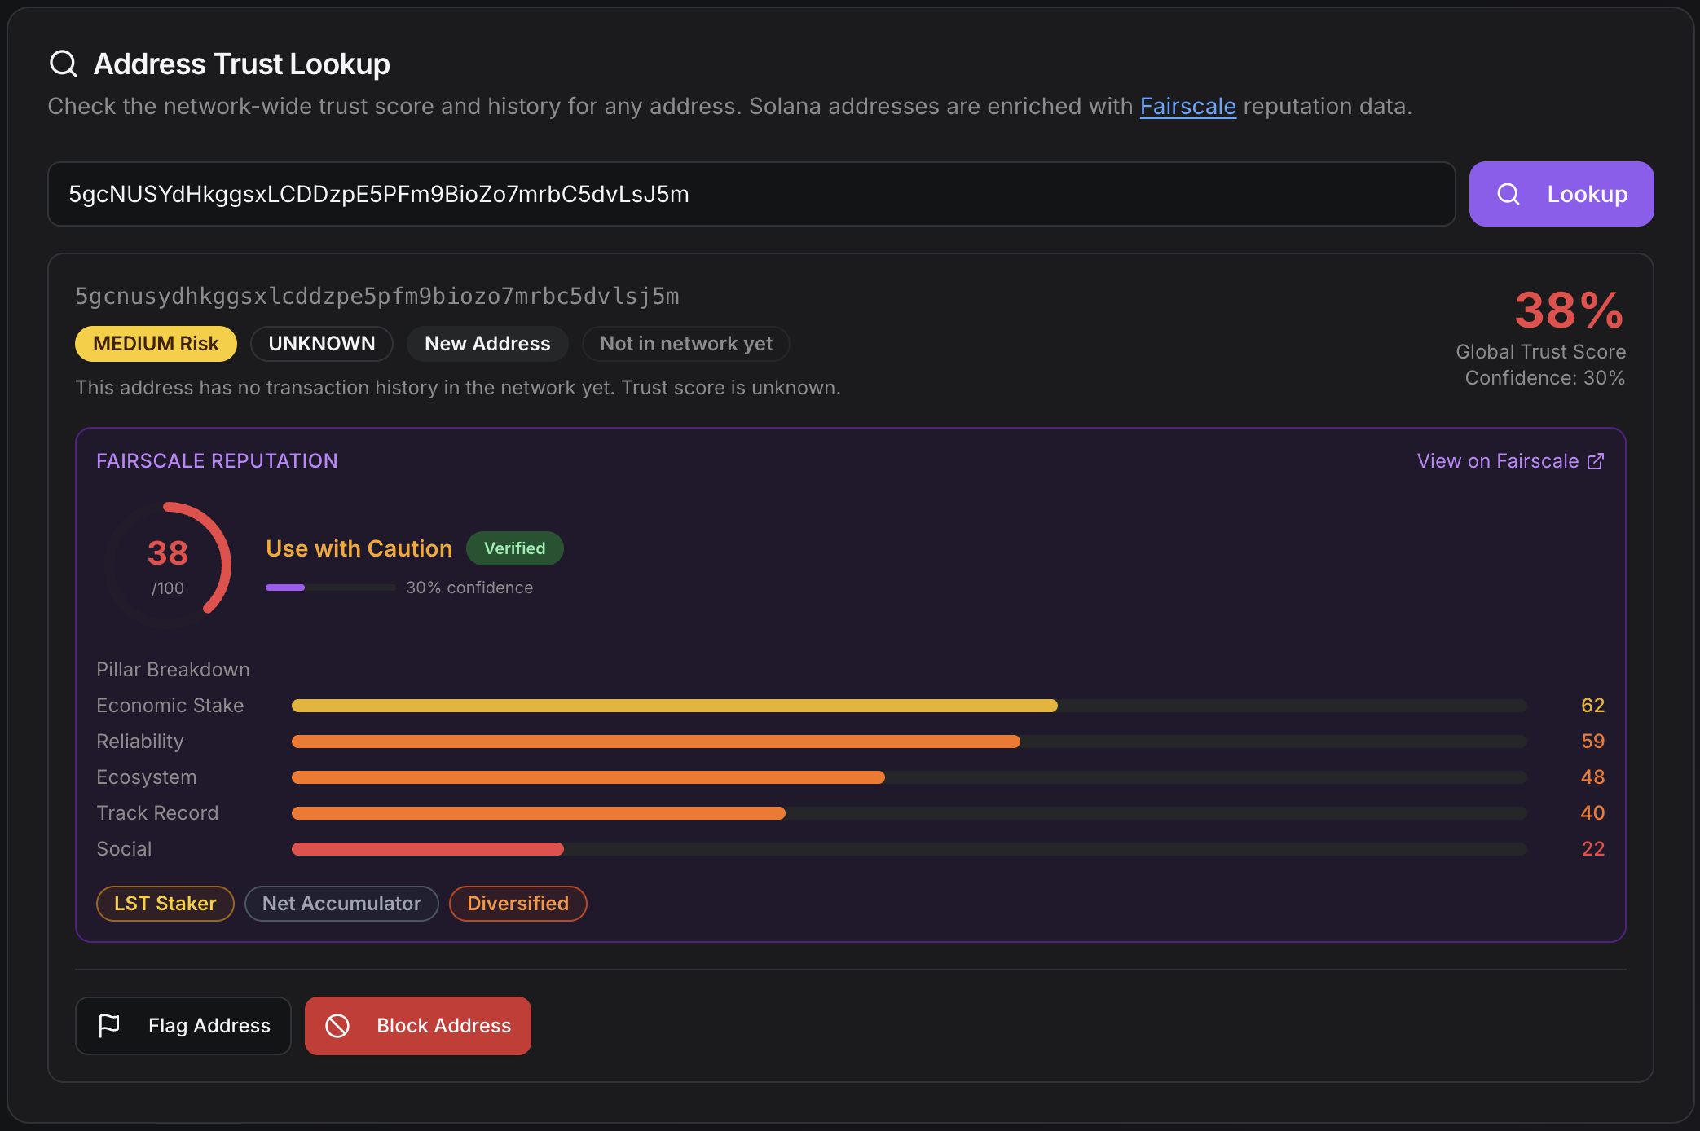
Task: Select the MEDIUM Risk badge
Action: click(156, 344)
